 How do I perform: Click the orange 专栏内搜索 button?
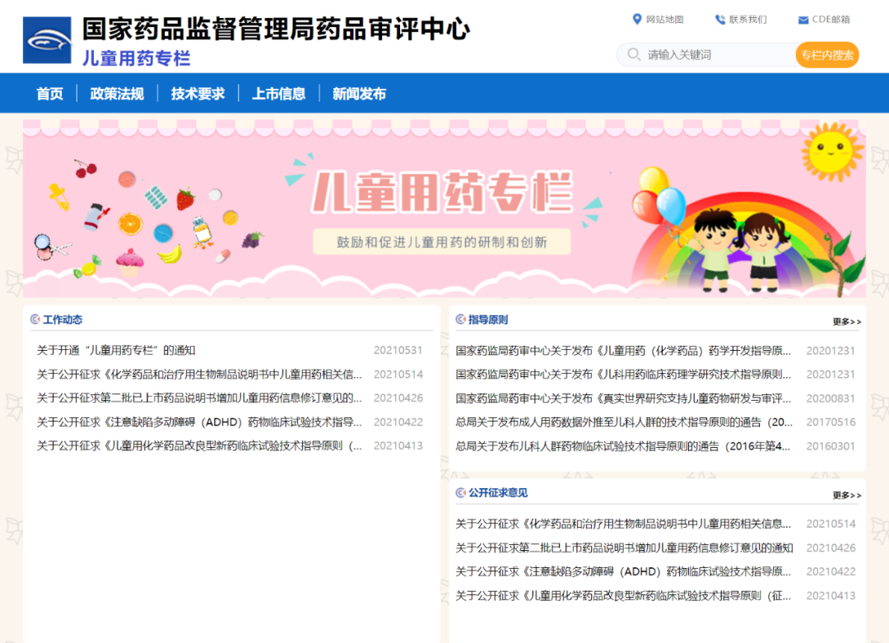coord(827,55)
